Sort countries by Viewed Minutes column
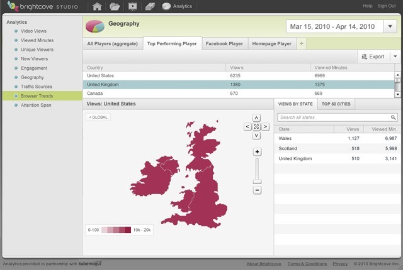 (x=352, y=68)
